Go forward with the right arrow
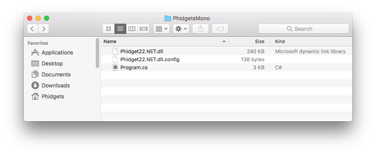 (43, 29)
